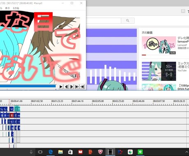The image size is (189, 156).
Task: Open the ぷん Miku video thumbnail
Action: pyautogui.click(x=159, y=46)
